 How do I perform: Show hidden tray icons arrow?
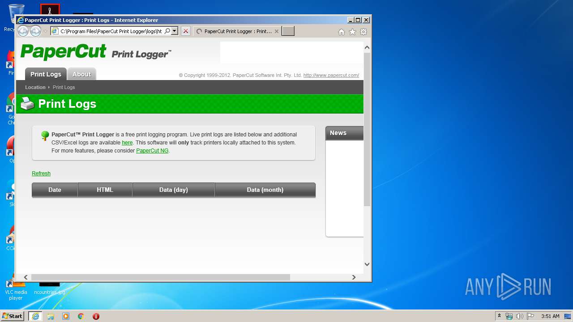499,316
